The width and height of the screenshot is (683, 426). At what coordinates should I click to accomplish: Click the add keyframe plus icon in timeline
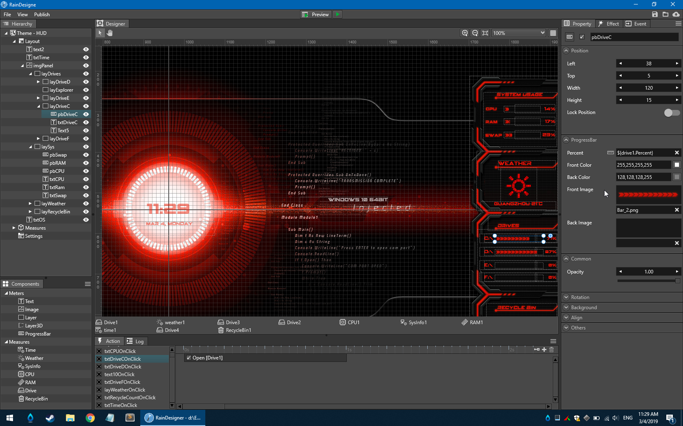tap(544, 349)
